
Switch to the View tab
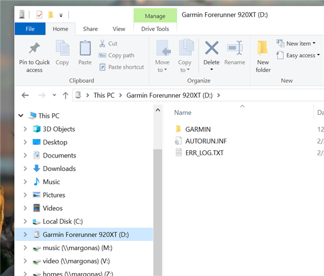119,29
